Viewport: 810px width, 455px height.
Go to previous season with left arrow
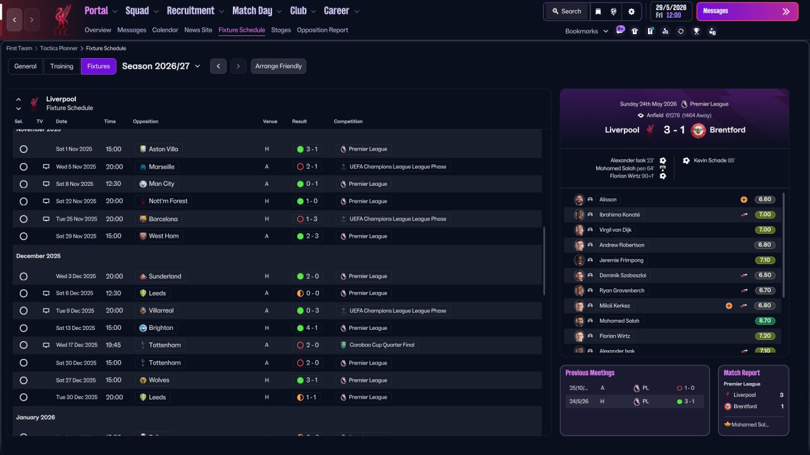218,66
